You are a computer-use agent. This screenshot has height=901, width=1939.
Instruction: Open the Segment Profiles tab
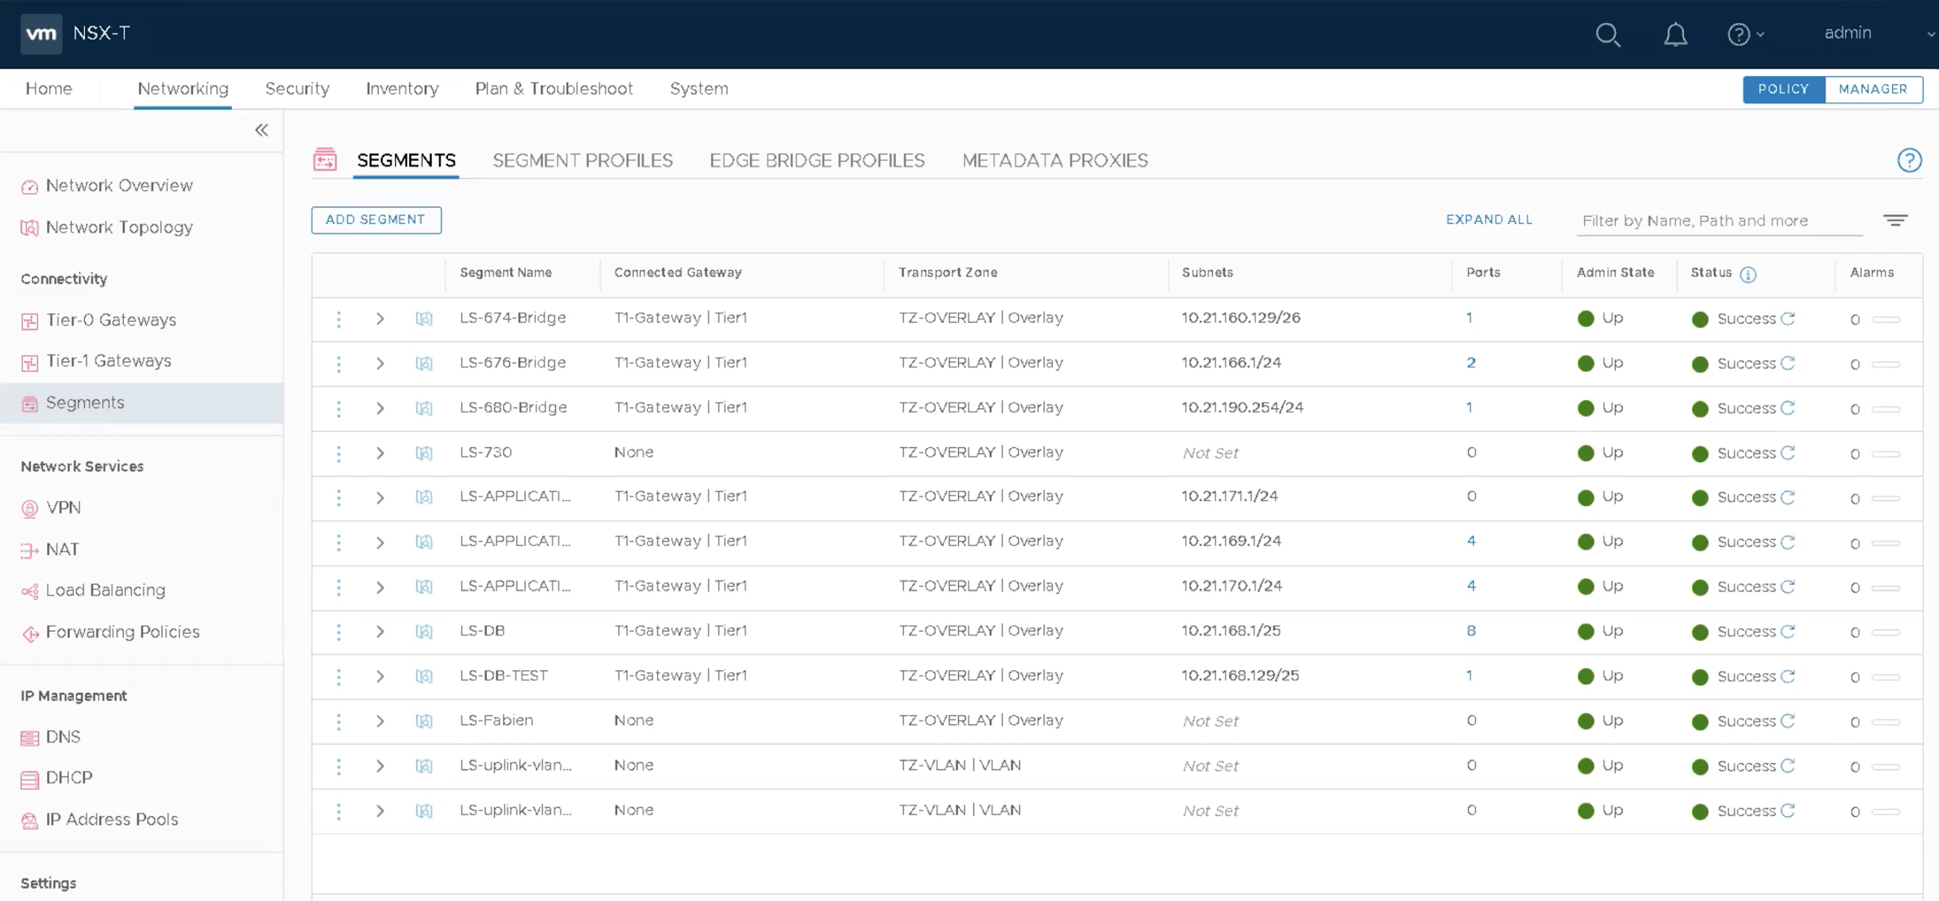pos(582,160)
